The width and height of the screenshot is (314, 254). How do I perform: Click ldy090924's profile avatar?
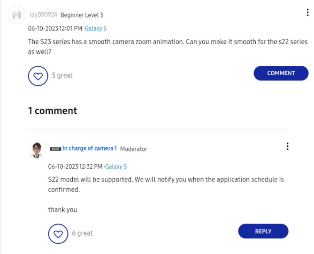(x=17, y=15)
